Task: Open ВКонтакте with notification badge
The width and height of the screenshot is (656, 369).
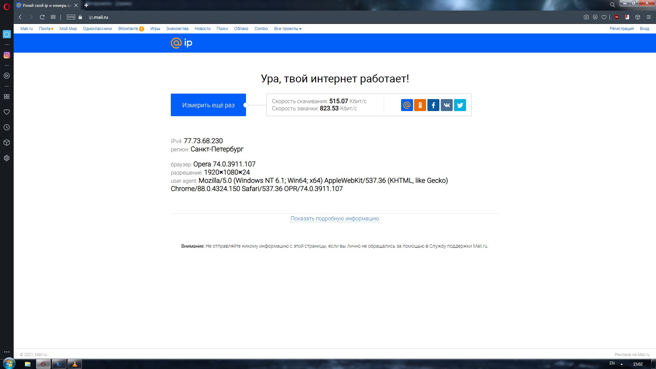Action: (131, 29)
